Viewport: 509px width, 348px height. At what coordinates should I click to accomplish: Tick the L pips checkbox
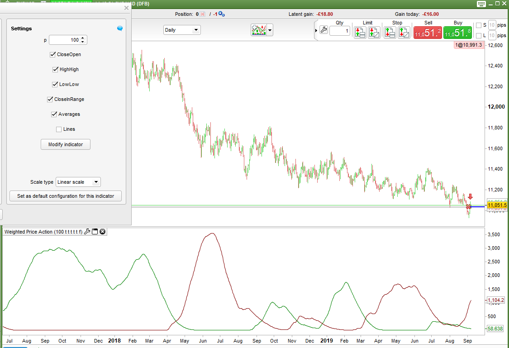click(479, 36)
